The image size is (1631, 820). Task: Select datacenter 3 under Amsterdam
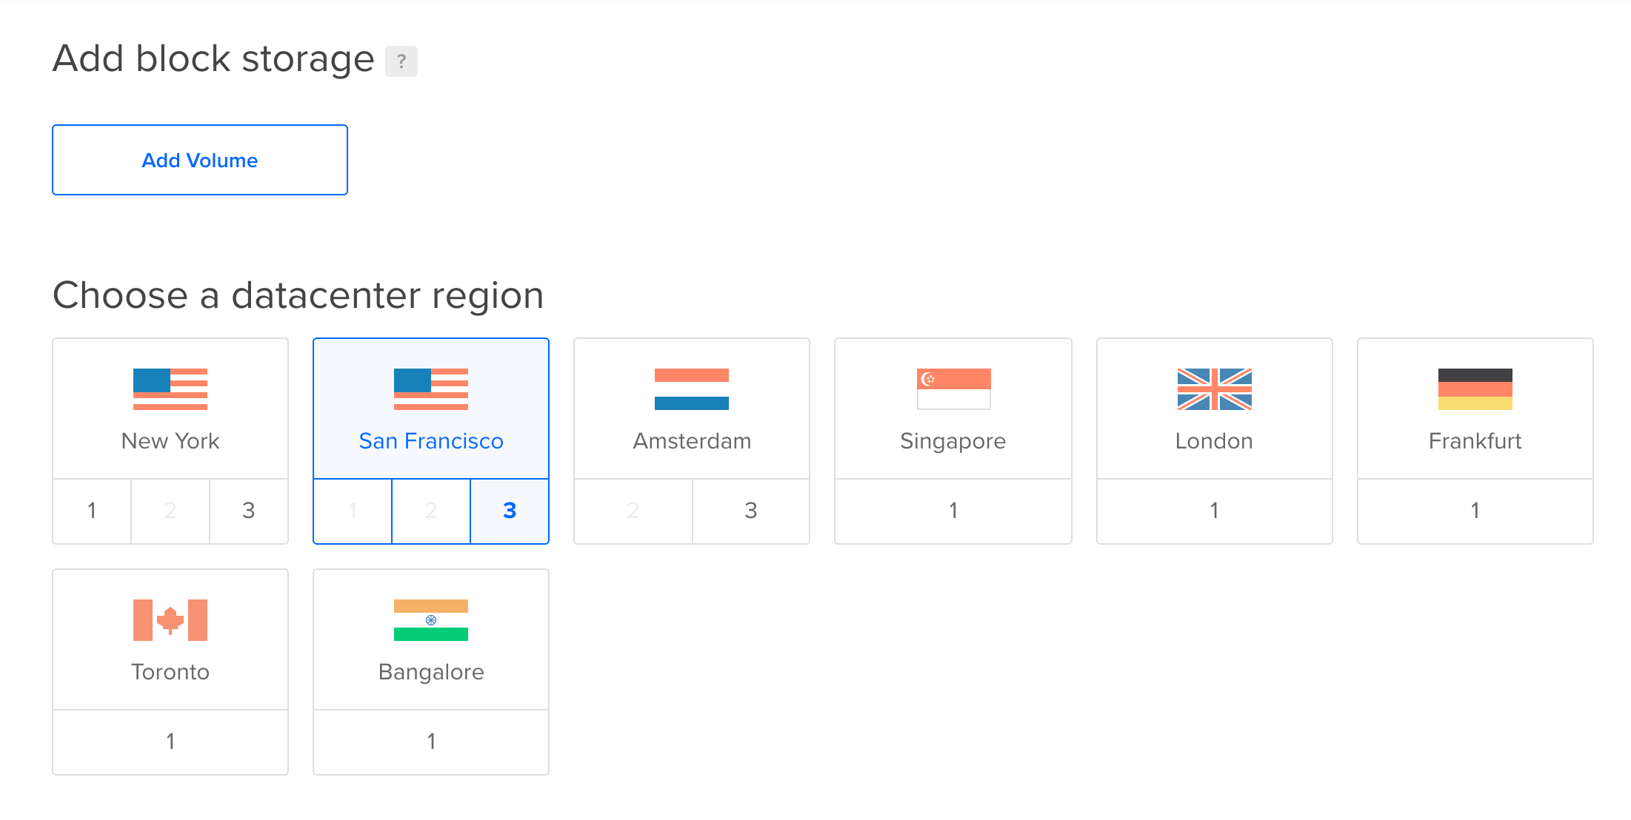click(x=750, y=510)
